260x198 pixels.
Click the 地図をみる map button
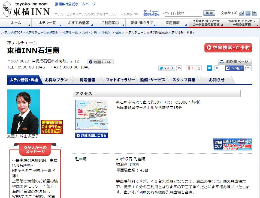100,62
